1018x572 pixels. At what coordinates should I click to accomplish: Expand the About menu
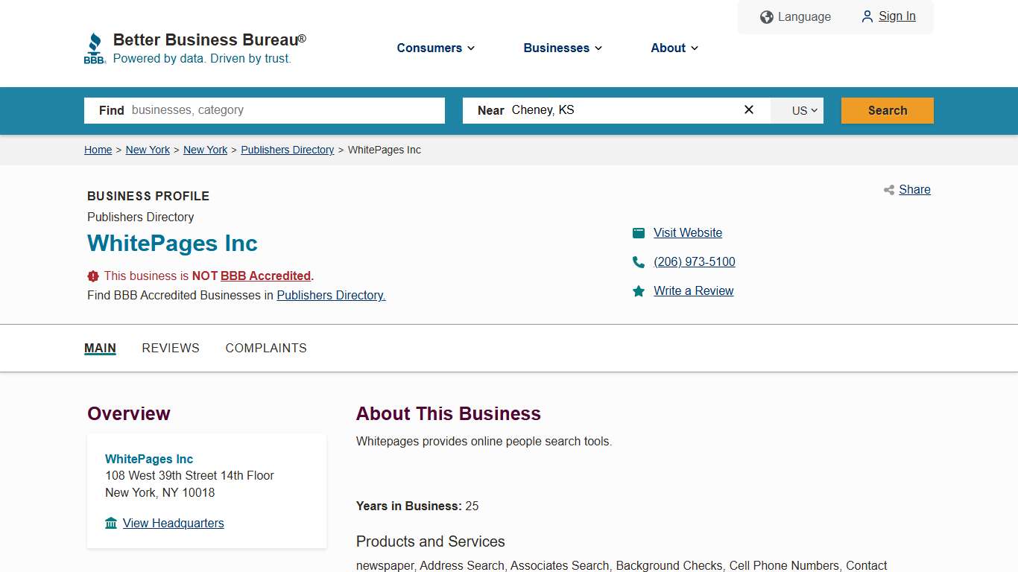[673, 48]
